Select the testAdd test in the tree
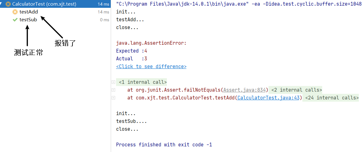The image size is (362, 152). pyautogui.click(x=29, y=12)
